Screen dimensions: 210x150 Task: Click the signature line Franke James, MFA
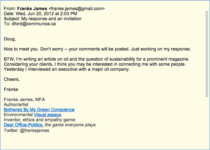[x=24, y=99]
